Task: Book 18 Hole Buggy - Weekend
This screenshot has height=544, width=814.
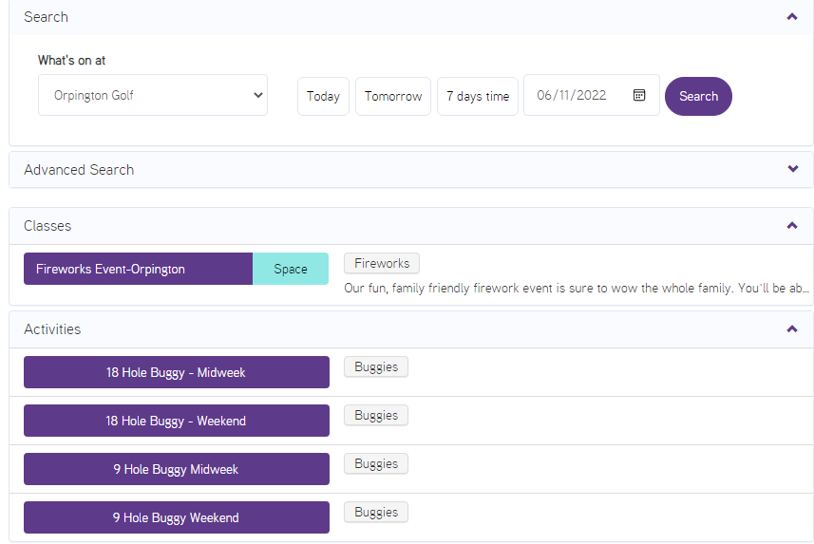Action: (x=176, y=421)
